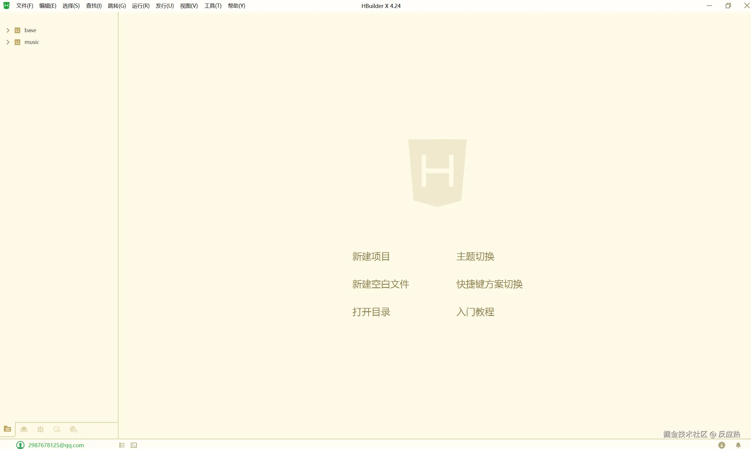Open the 运行(R) menu
This screenshot has height=449, width=751.
coord(141,6)
